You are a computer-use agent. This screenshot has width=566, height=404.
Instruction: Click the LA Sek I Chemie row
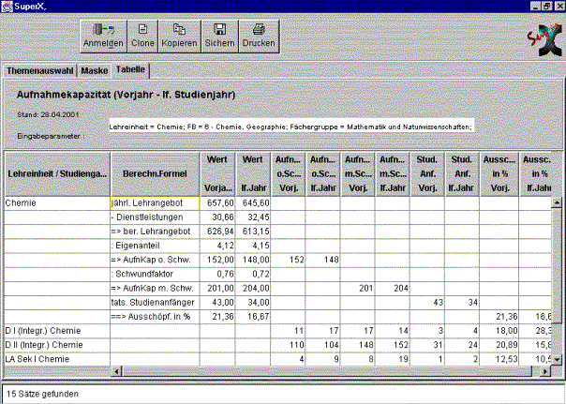coord(57,359)
